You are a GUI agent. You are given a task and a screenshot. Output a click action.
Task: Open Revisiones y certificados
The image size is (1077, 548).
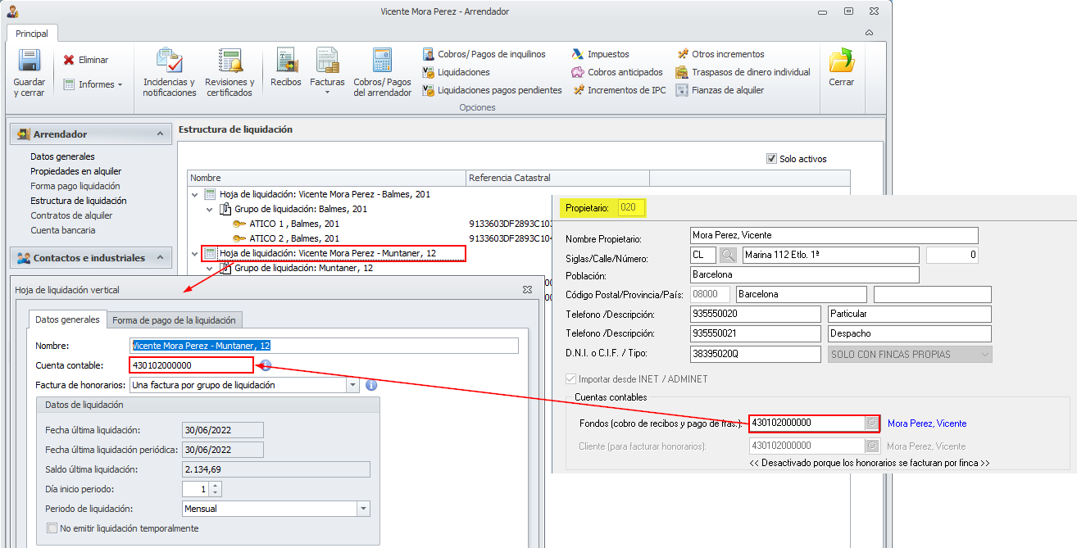tap(229, 73)
